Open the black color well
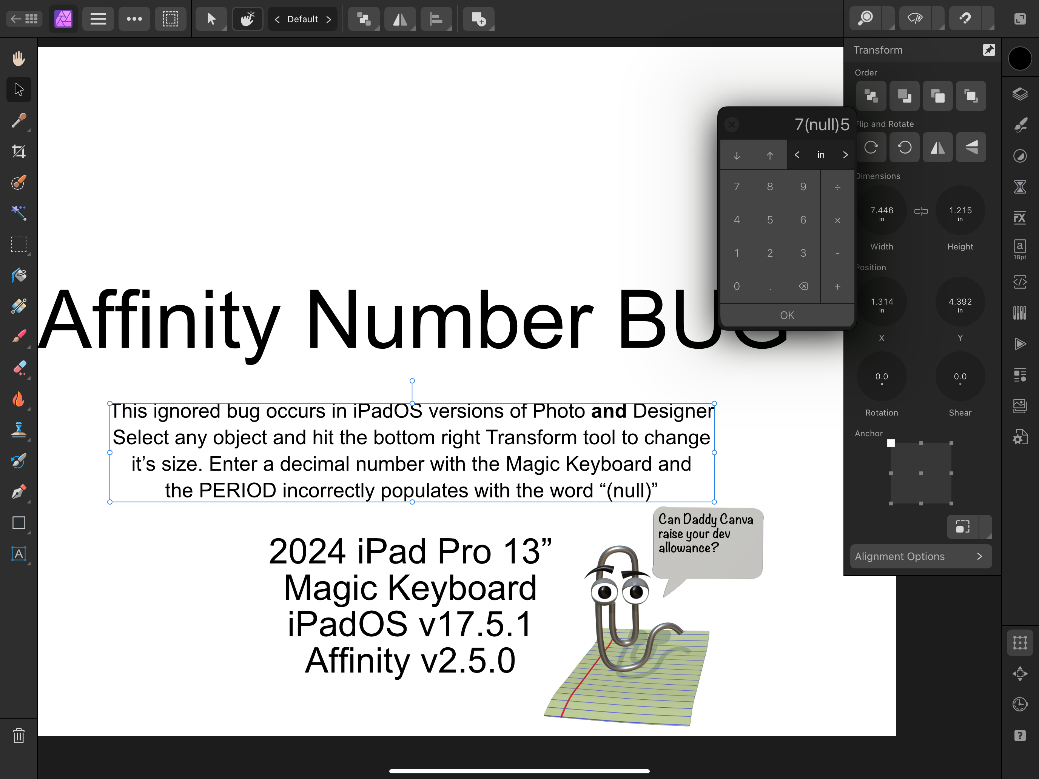 [x=1020, y=59]
